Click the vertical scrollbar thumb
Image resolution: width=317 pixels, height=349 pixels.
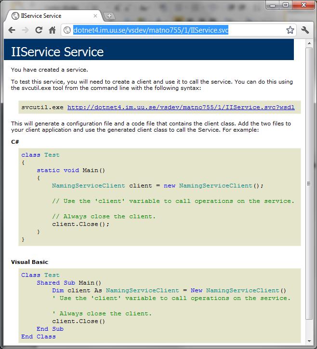[309, 184]
